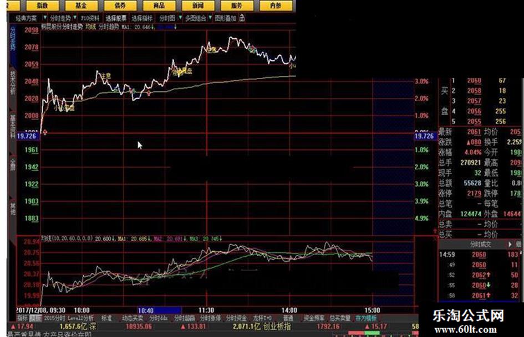Click the 分时图 toolbar item
Viewport: 524px width, 337px height.
tap(167, 18)
